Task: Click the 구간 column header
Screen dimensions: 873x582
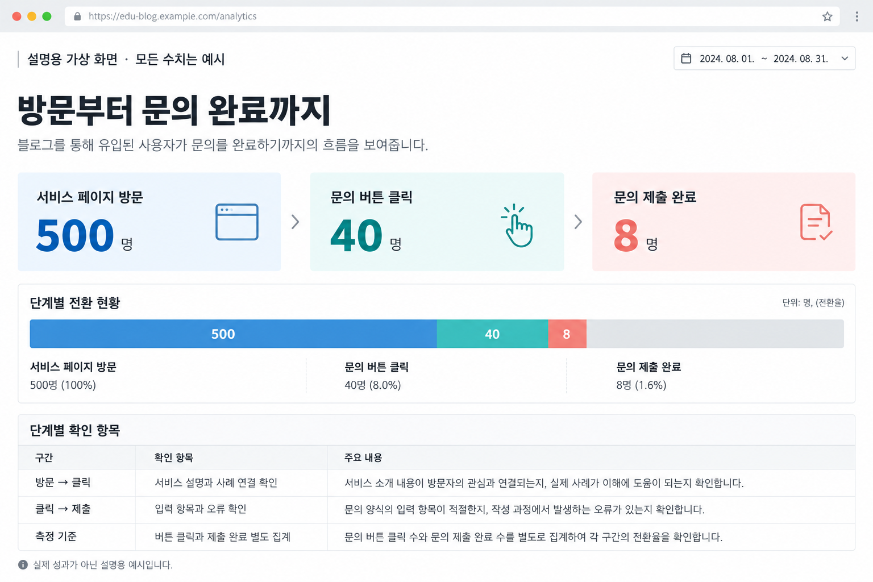Action: coord(44,458)
